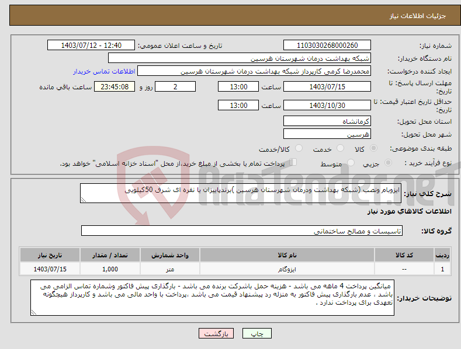Click the item code cell showing --
Viewport: 461px width, 349px height.
404,269
